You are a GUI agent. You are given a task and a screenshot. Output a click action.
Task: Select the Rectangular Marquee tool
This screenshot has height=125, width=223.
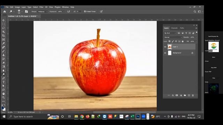pos(3,24)
